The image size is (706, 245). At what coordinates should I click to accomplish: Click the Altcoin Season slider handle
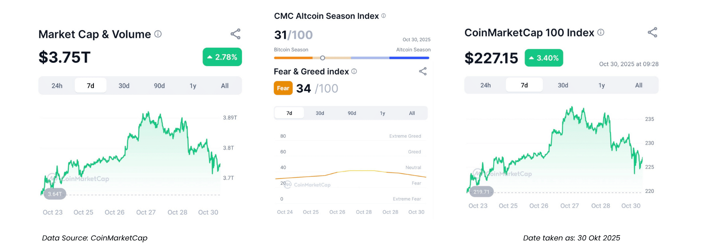[x=322, y=58]
